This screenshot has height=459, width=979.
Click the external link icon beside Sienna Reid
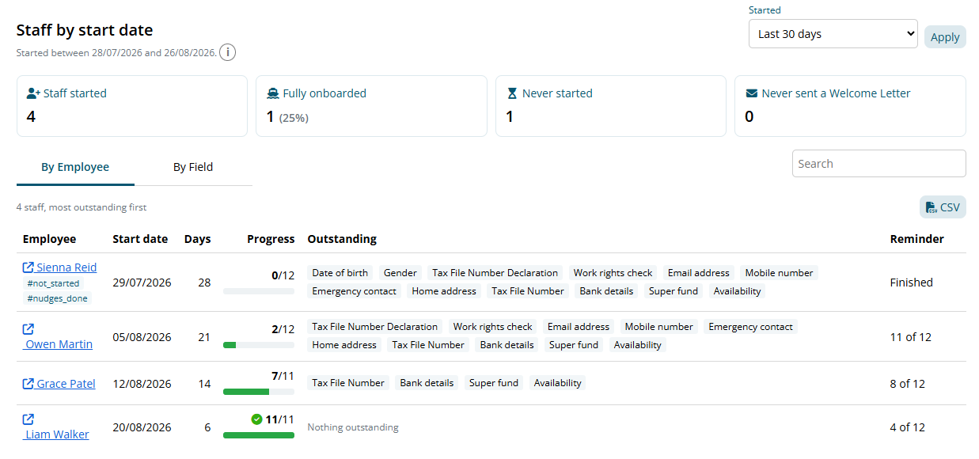point(28,267)
